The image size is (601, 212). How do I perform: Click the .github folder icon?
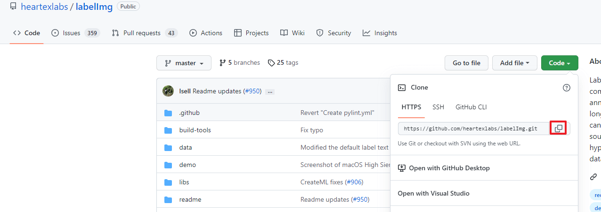(168, 113)
